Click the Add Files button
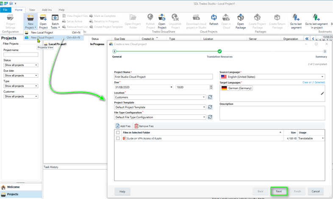The height and width of the screenshot is (199, 333). click(123, 126)
